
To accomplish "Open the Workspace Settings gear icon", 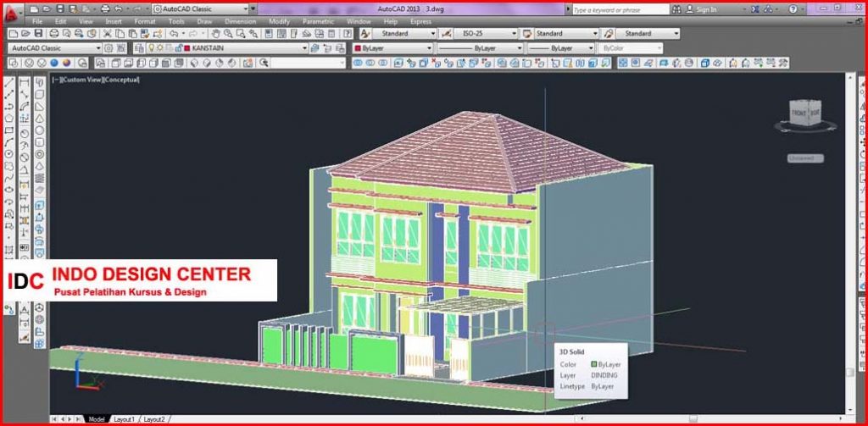I will point(108,48).
